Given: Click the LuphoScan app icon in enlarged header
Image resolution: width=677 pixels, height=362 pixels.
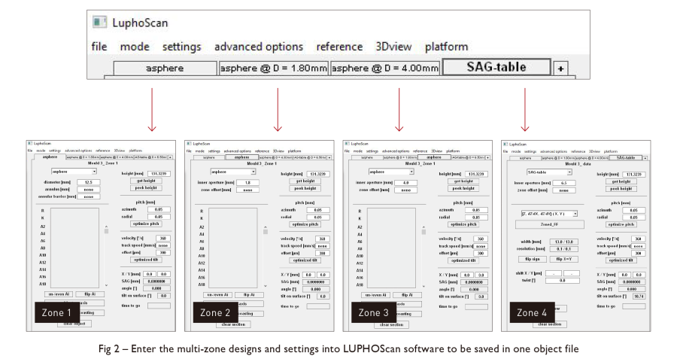Looking at the screenshot, I should point(99,22).
